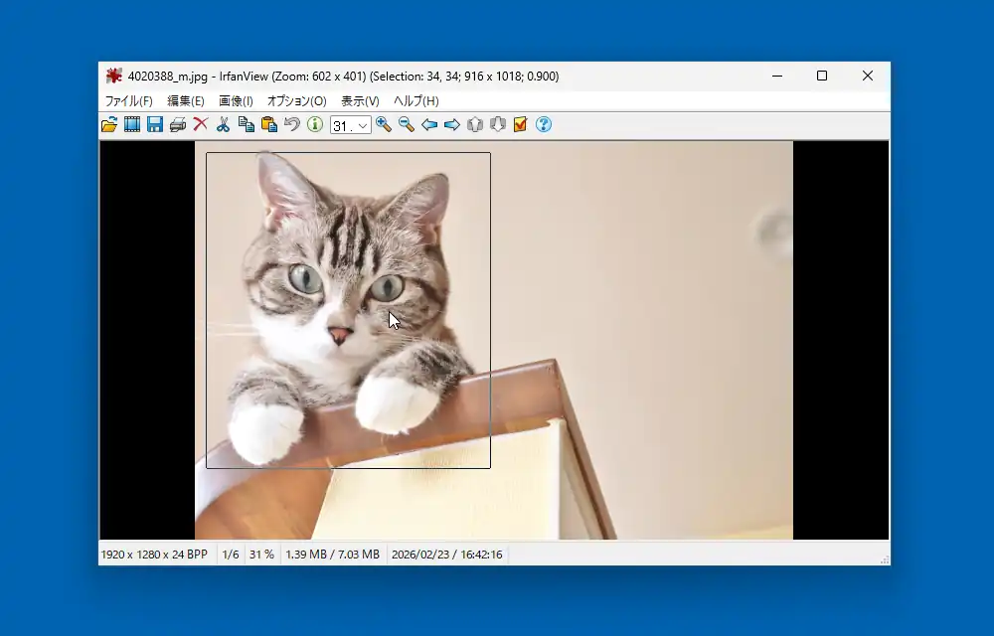Click the Save floppy disk icon
This screenshot has width=994, height=636.
(x=155, y=124)
